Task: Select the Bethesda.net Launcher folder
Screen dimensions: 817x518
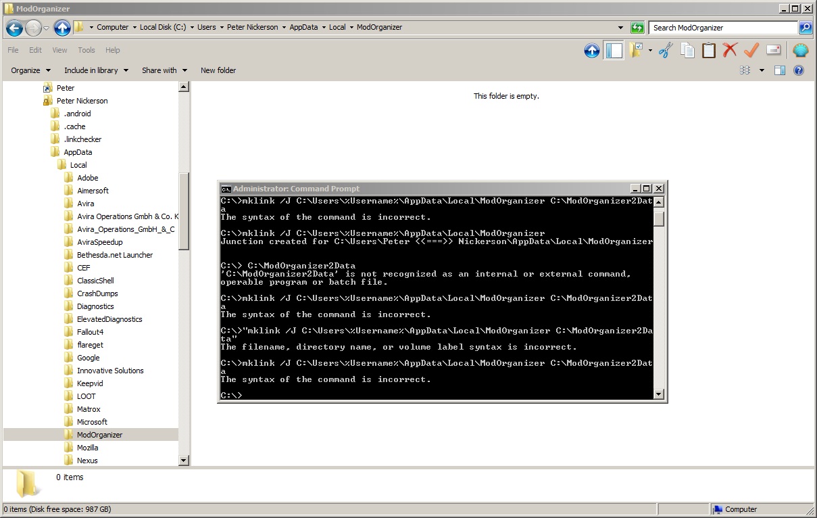Action: coord(115,255)
